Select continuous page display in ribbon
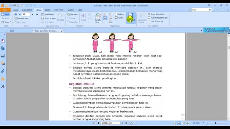This screenshot has width=230, height=129. pyautogui.click(x=105, y=18)
